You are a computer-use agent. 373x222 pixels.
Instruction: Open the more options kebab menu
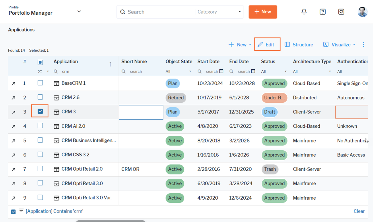click(364, 44)
